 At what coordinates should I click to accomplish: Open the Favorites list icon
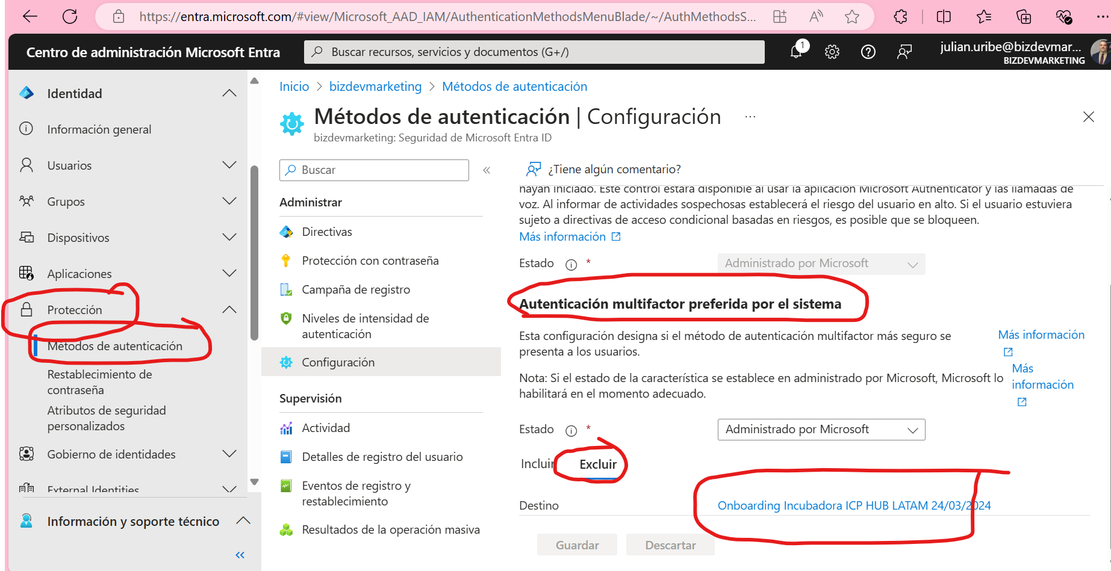click(984, 17)
